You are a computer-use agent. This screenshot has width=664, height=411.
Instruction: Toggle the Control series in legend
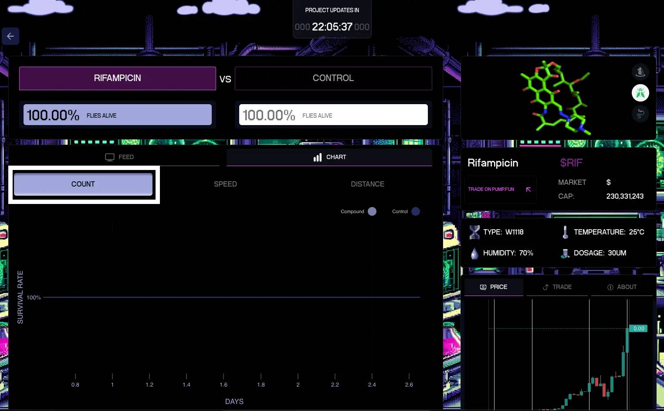pos(415,211)
